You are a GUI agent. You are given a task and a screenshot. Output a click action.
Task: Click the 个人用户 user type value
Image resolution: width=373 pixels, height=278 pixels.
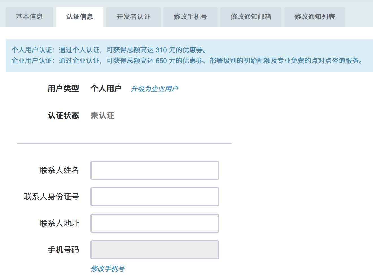[106, 89]
